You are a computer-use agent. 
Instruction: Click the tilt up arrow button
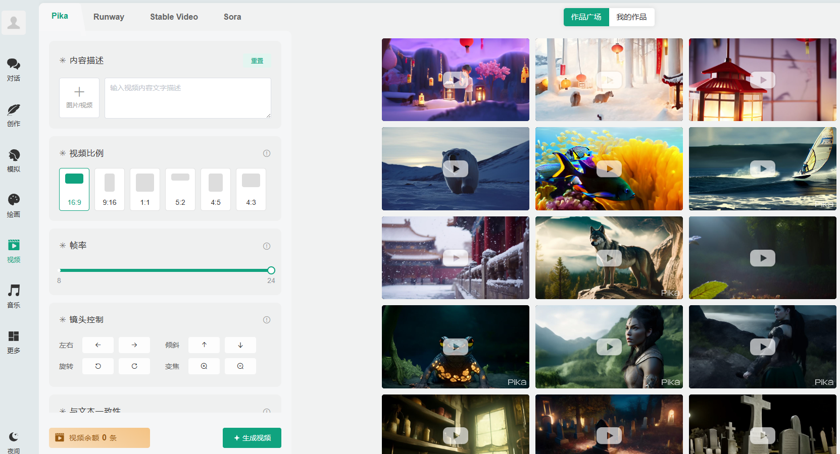tap(204, 345)
